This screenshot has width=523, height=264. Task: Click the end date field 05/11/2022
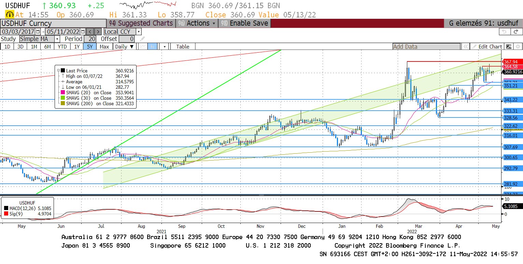pyautogui.click(x=63, y=31)
